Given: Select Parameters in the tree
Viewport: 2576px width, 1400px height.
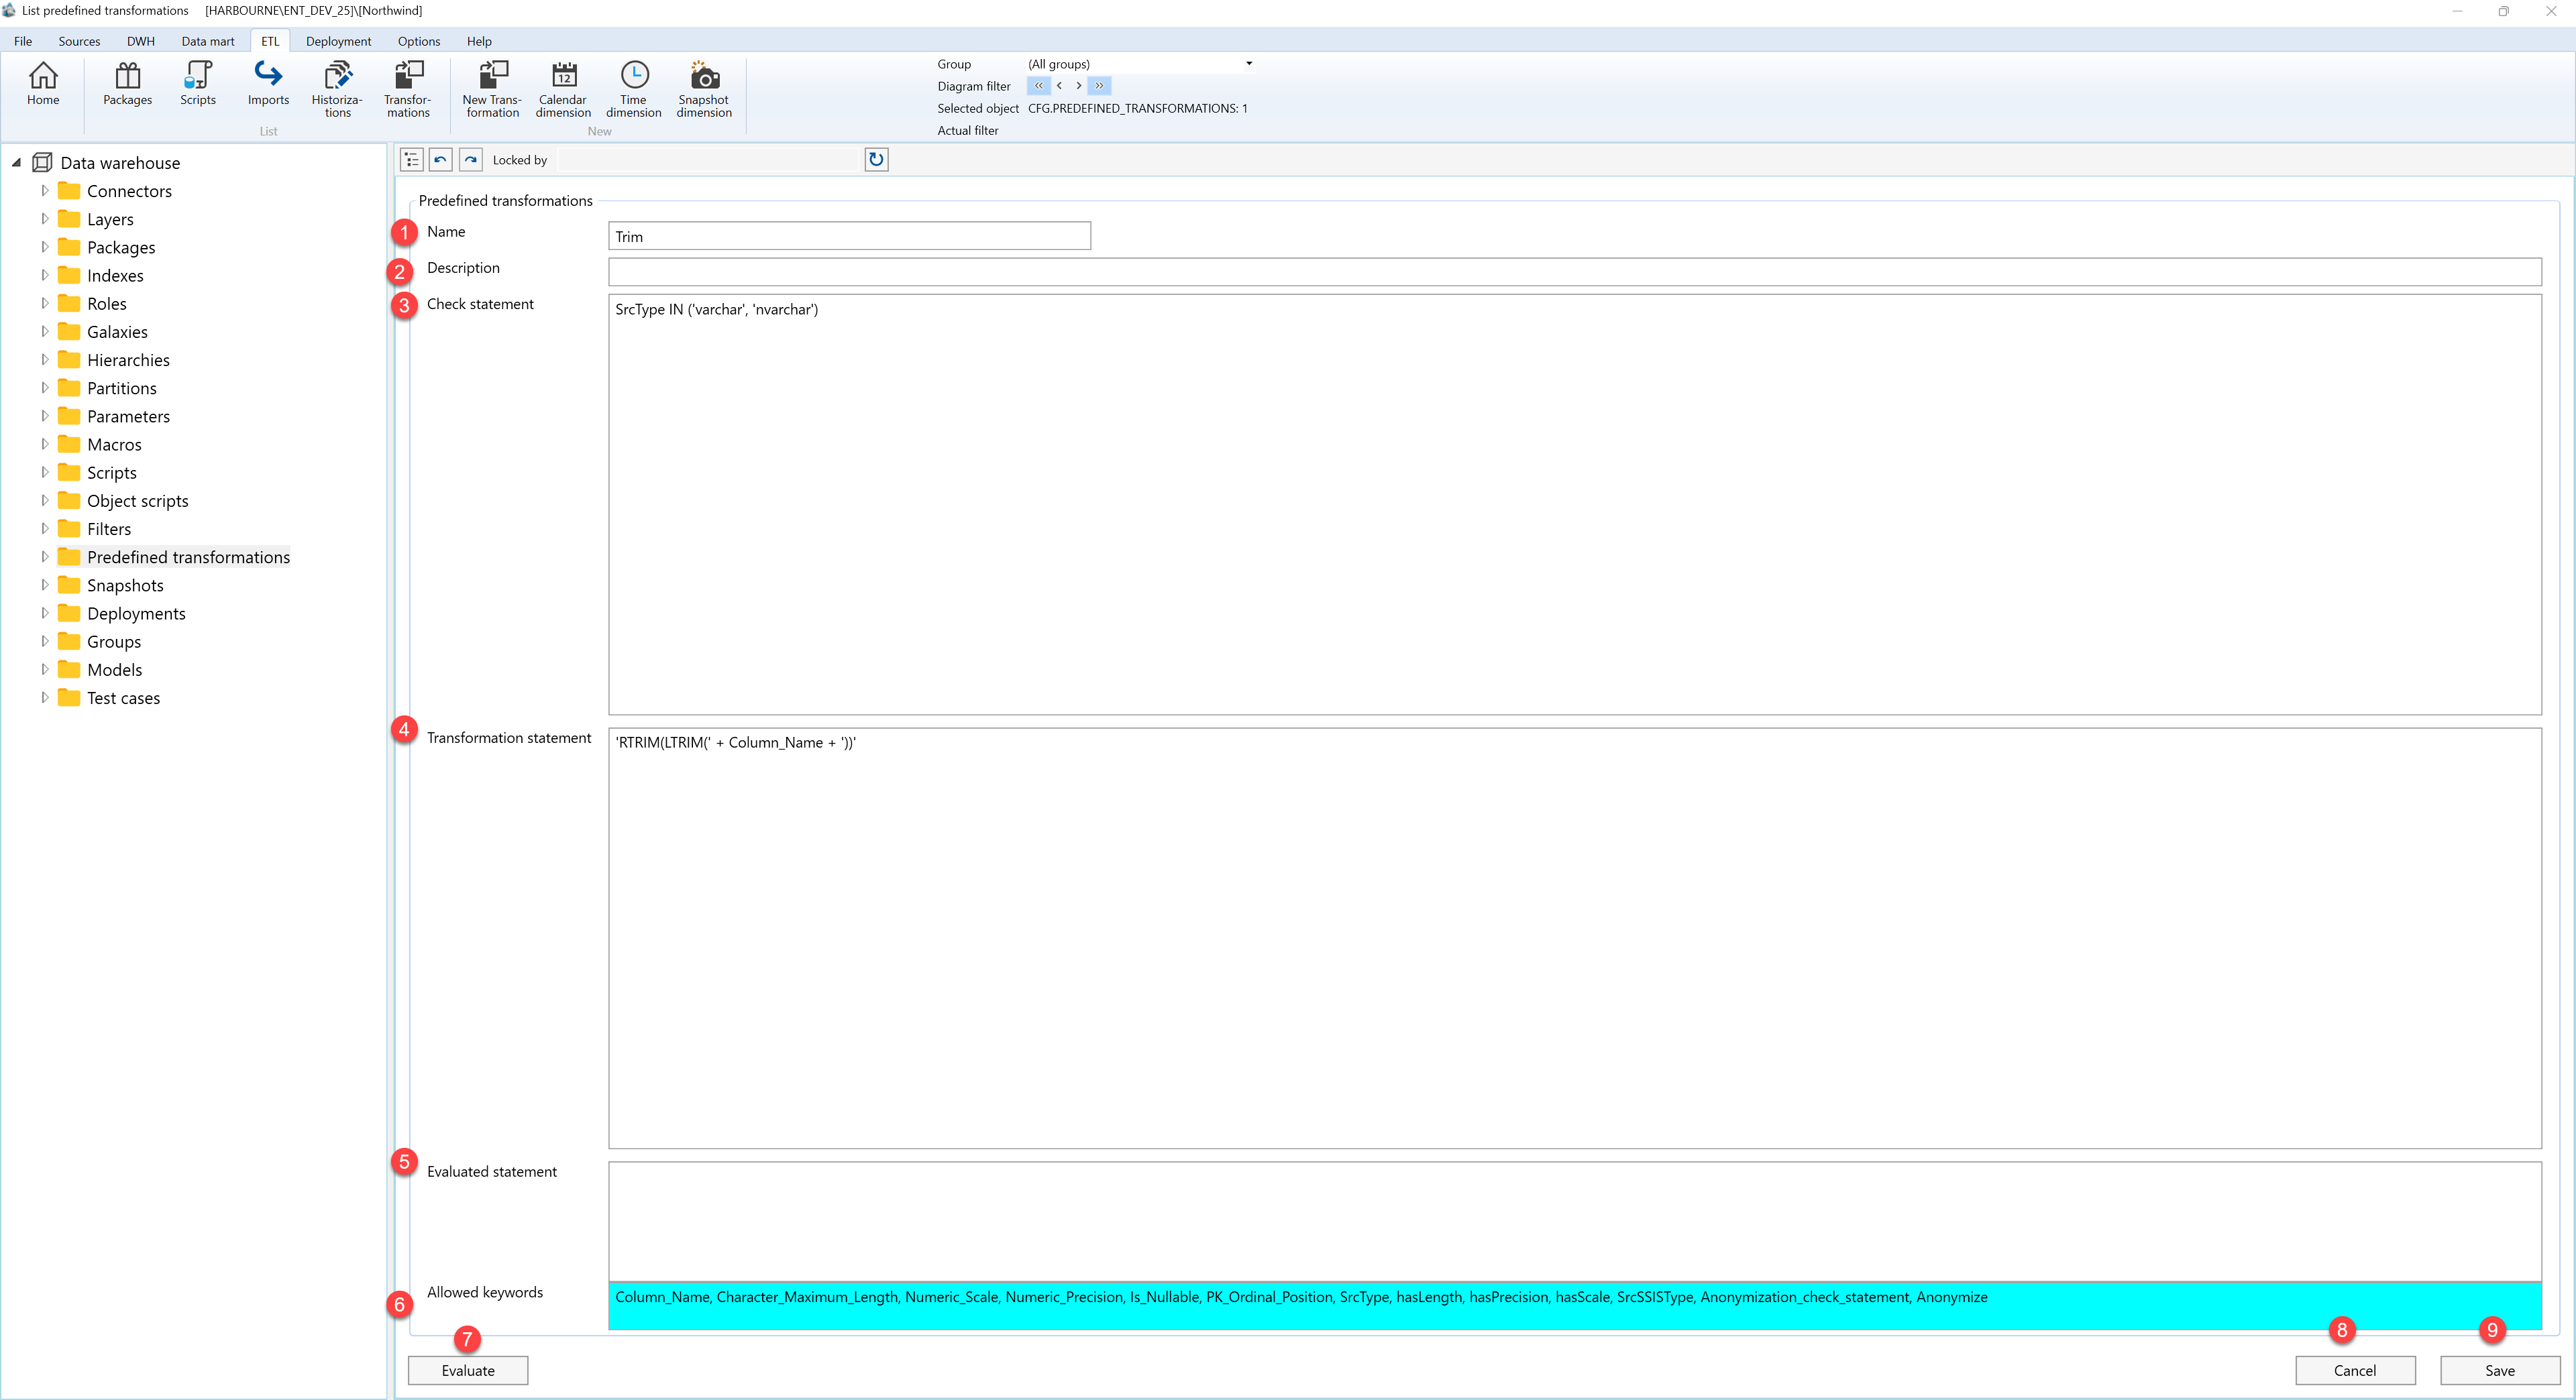Looking at the screenshot, I should 128,416.
